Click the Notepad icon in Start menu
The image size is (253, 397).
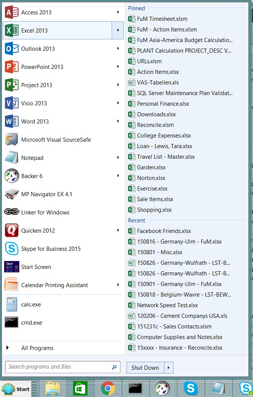click(12, 158)
